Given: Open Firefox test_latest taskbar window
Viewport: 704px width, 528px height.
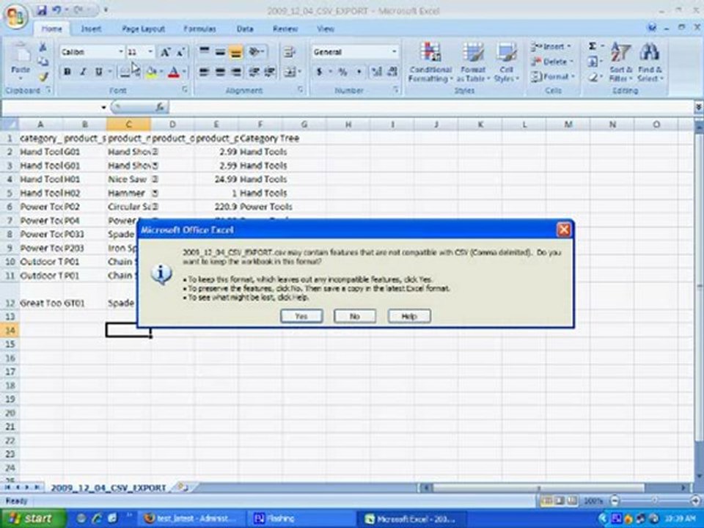Looking at the screenshot, I should click(x=191, y=518).
